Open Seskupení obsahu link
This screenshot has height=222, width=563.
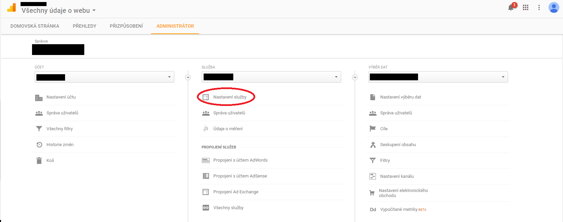(398, 145)
